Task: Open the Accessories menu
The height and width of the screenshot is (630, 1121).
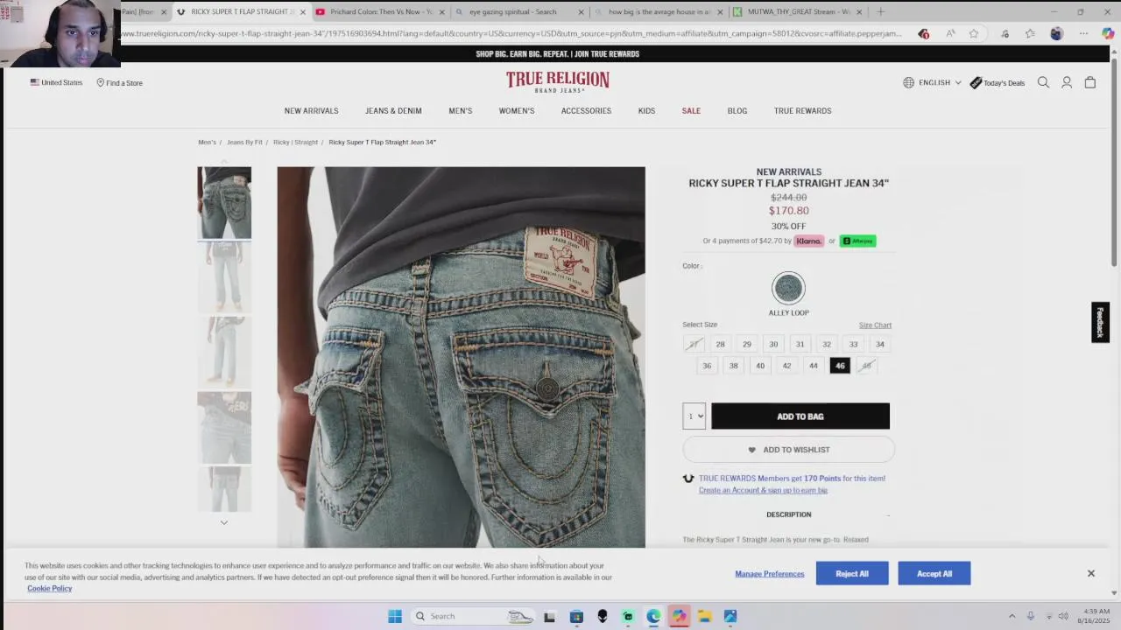Action: click(x=586, y=111)
